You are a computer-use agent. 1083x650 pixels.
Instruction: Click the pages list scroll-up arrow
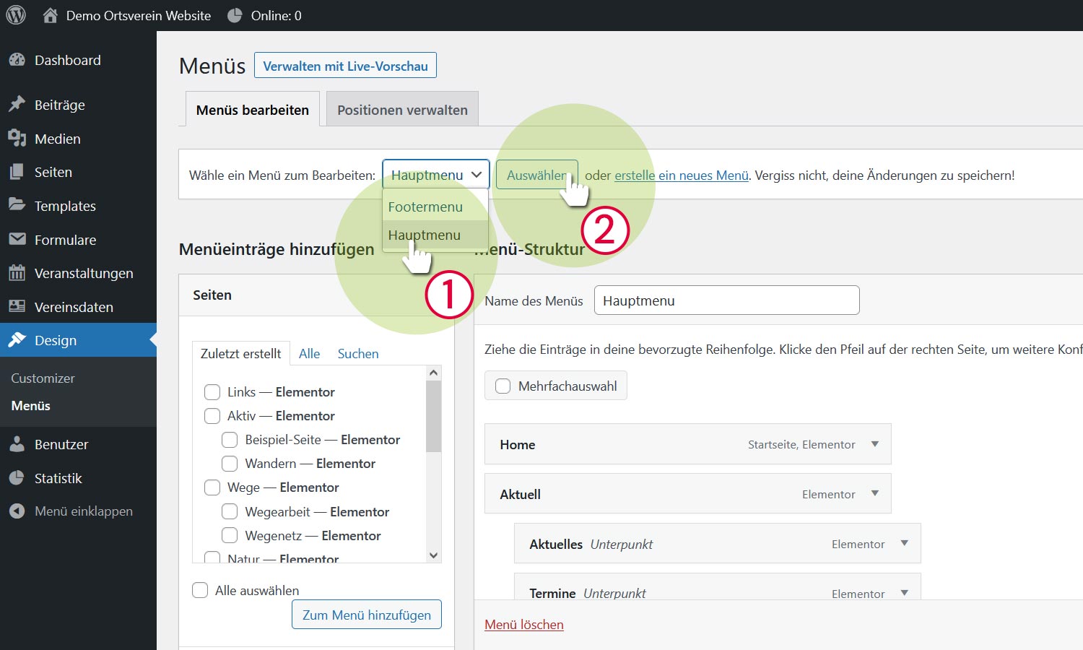click(x=433, y=373)
